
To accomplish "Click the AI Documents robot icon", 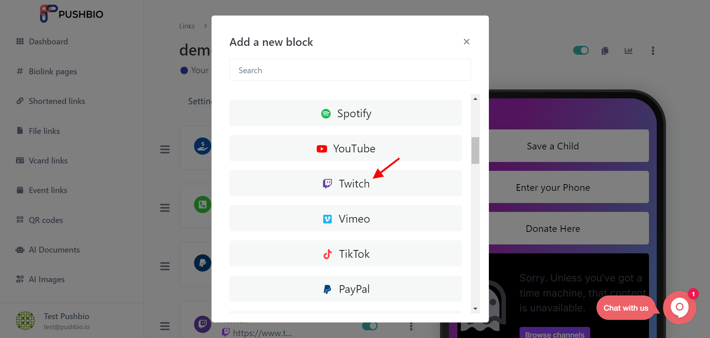I will click(x=20, y=250).
